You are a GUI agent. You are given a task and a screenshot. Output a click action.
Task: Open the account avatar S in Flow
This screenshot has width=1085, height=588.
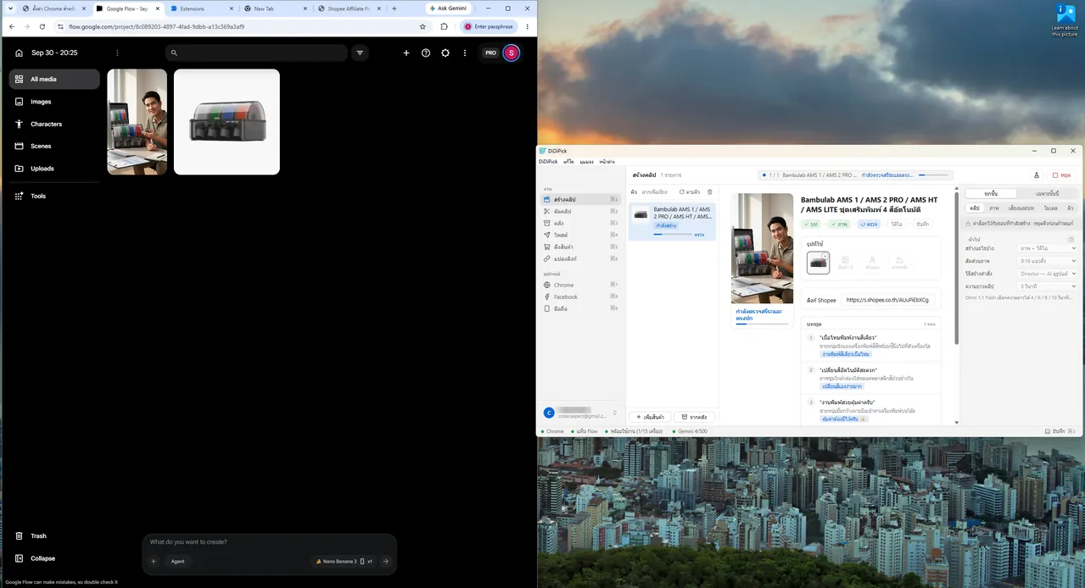511,53
